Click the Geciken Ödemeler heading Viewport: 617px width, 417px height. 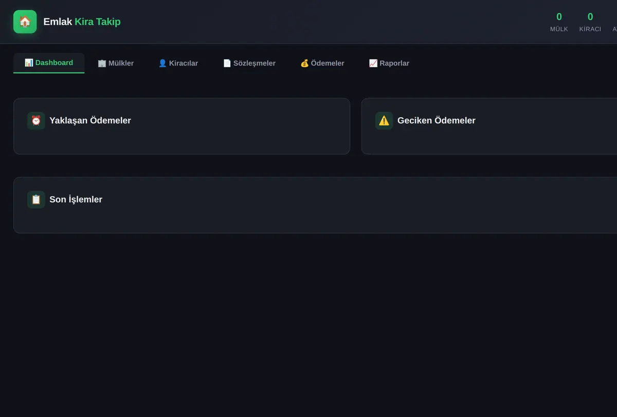[x=437, y=121]
